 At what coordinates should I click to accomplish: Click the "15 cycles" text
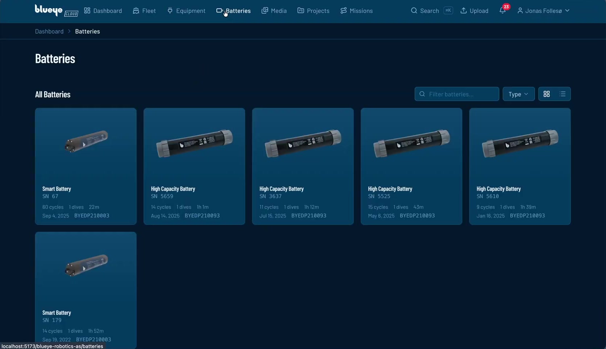(x=378, y=207)
